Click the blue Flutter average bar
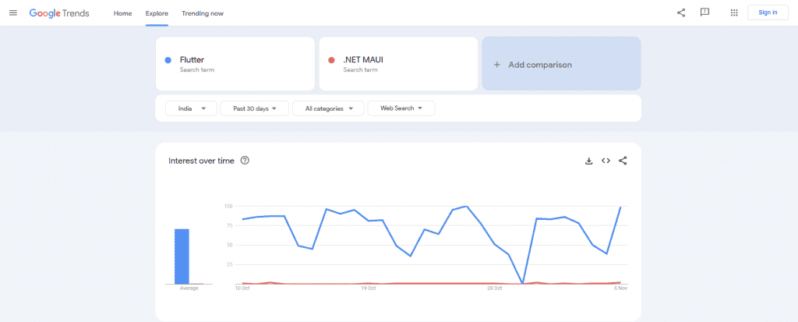This screenshot has height=322, width=798. (182, 257)
